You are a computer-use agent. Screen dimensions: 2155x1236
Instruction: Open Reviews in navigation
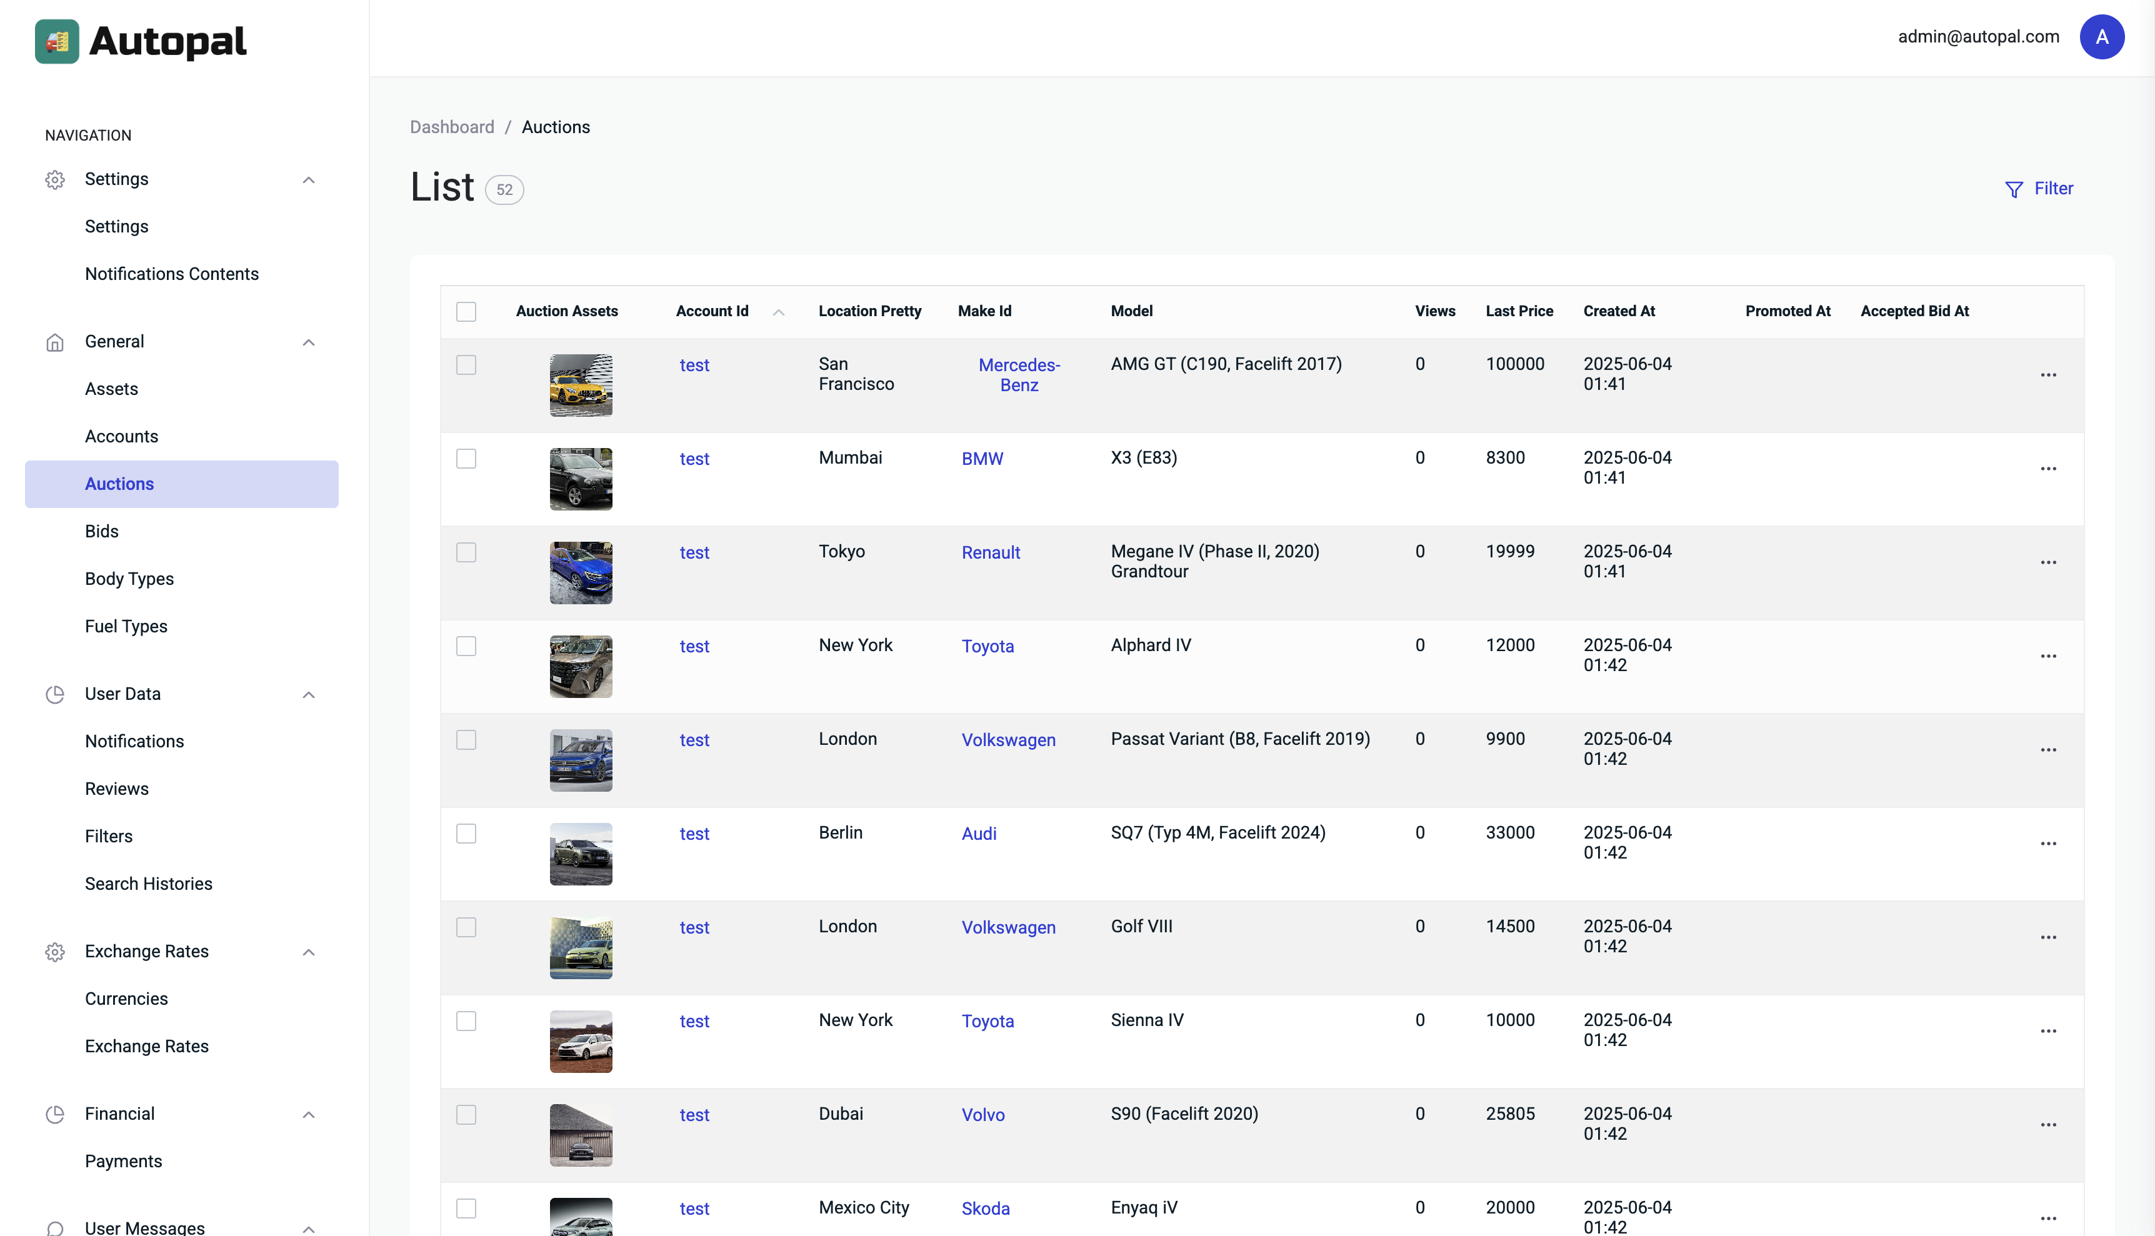point(116,789)
